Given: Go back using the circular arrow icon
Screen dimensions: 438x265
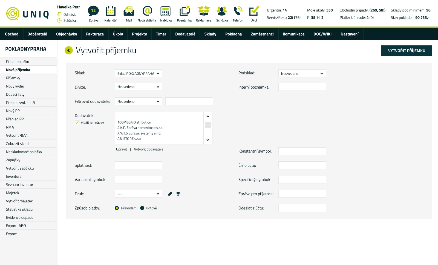Looking at the screenshot, I should (69, 50).
